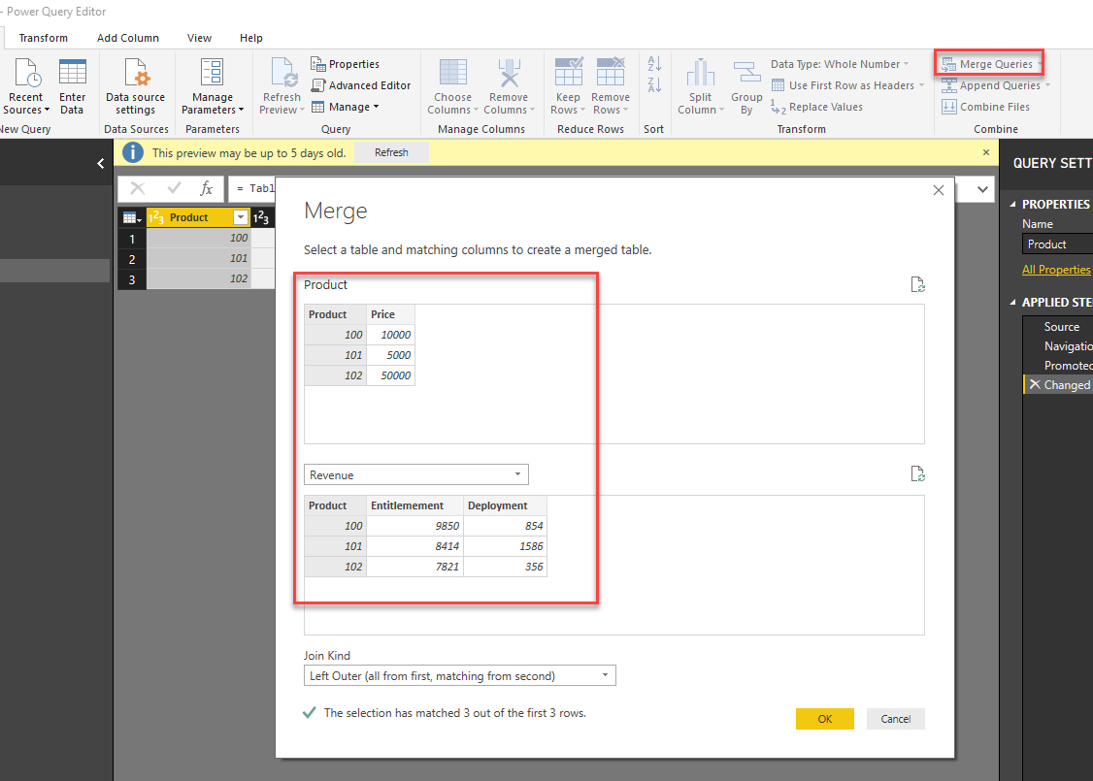Click Merge Queries in the ribbon
This screenshot has height=781, width=1093.
pyautogui.click(x=988, y=64)
